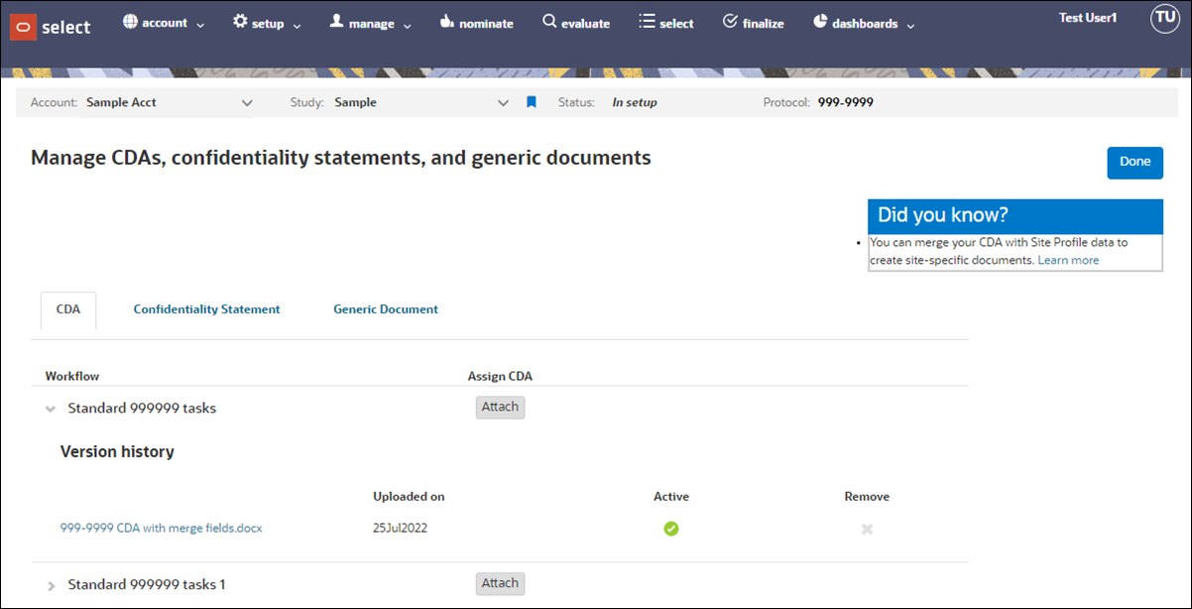Click the thumbs-up nominate icon

point(445,22)
